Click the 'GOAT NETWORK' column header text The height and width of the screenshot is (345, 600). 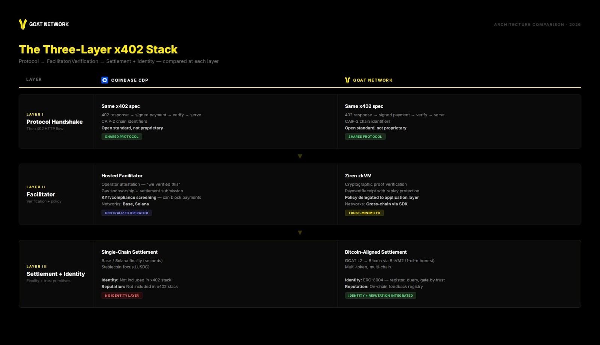(373, 80)
